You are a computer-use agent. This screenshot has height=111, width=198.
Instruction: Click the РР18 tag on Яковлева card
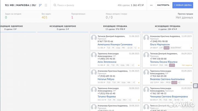(x=168, y=82)
